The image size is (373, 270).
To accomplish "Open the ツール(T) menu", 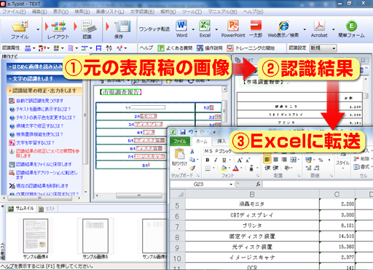I will click(192, 12).
